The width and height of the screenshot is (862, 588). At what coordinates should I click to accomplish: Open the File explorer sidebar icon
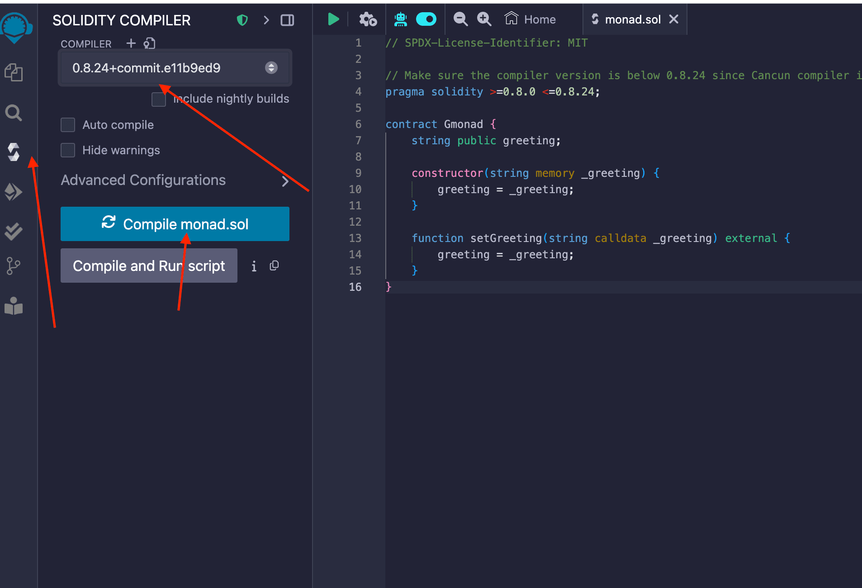pos(14,72)
